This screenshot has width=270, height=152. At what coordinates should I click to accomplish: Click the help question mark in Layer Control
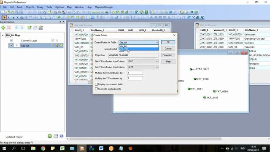click(x=62, y=136)
